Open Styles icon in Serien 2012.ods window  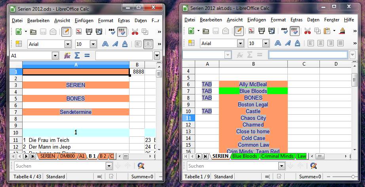pos(19,44)
